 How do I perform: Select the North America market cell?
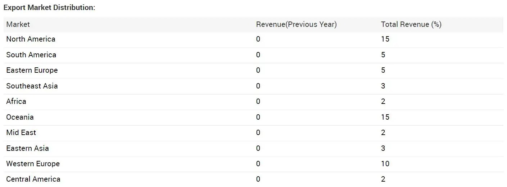(x=31, y=39)
